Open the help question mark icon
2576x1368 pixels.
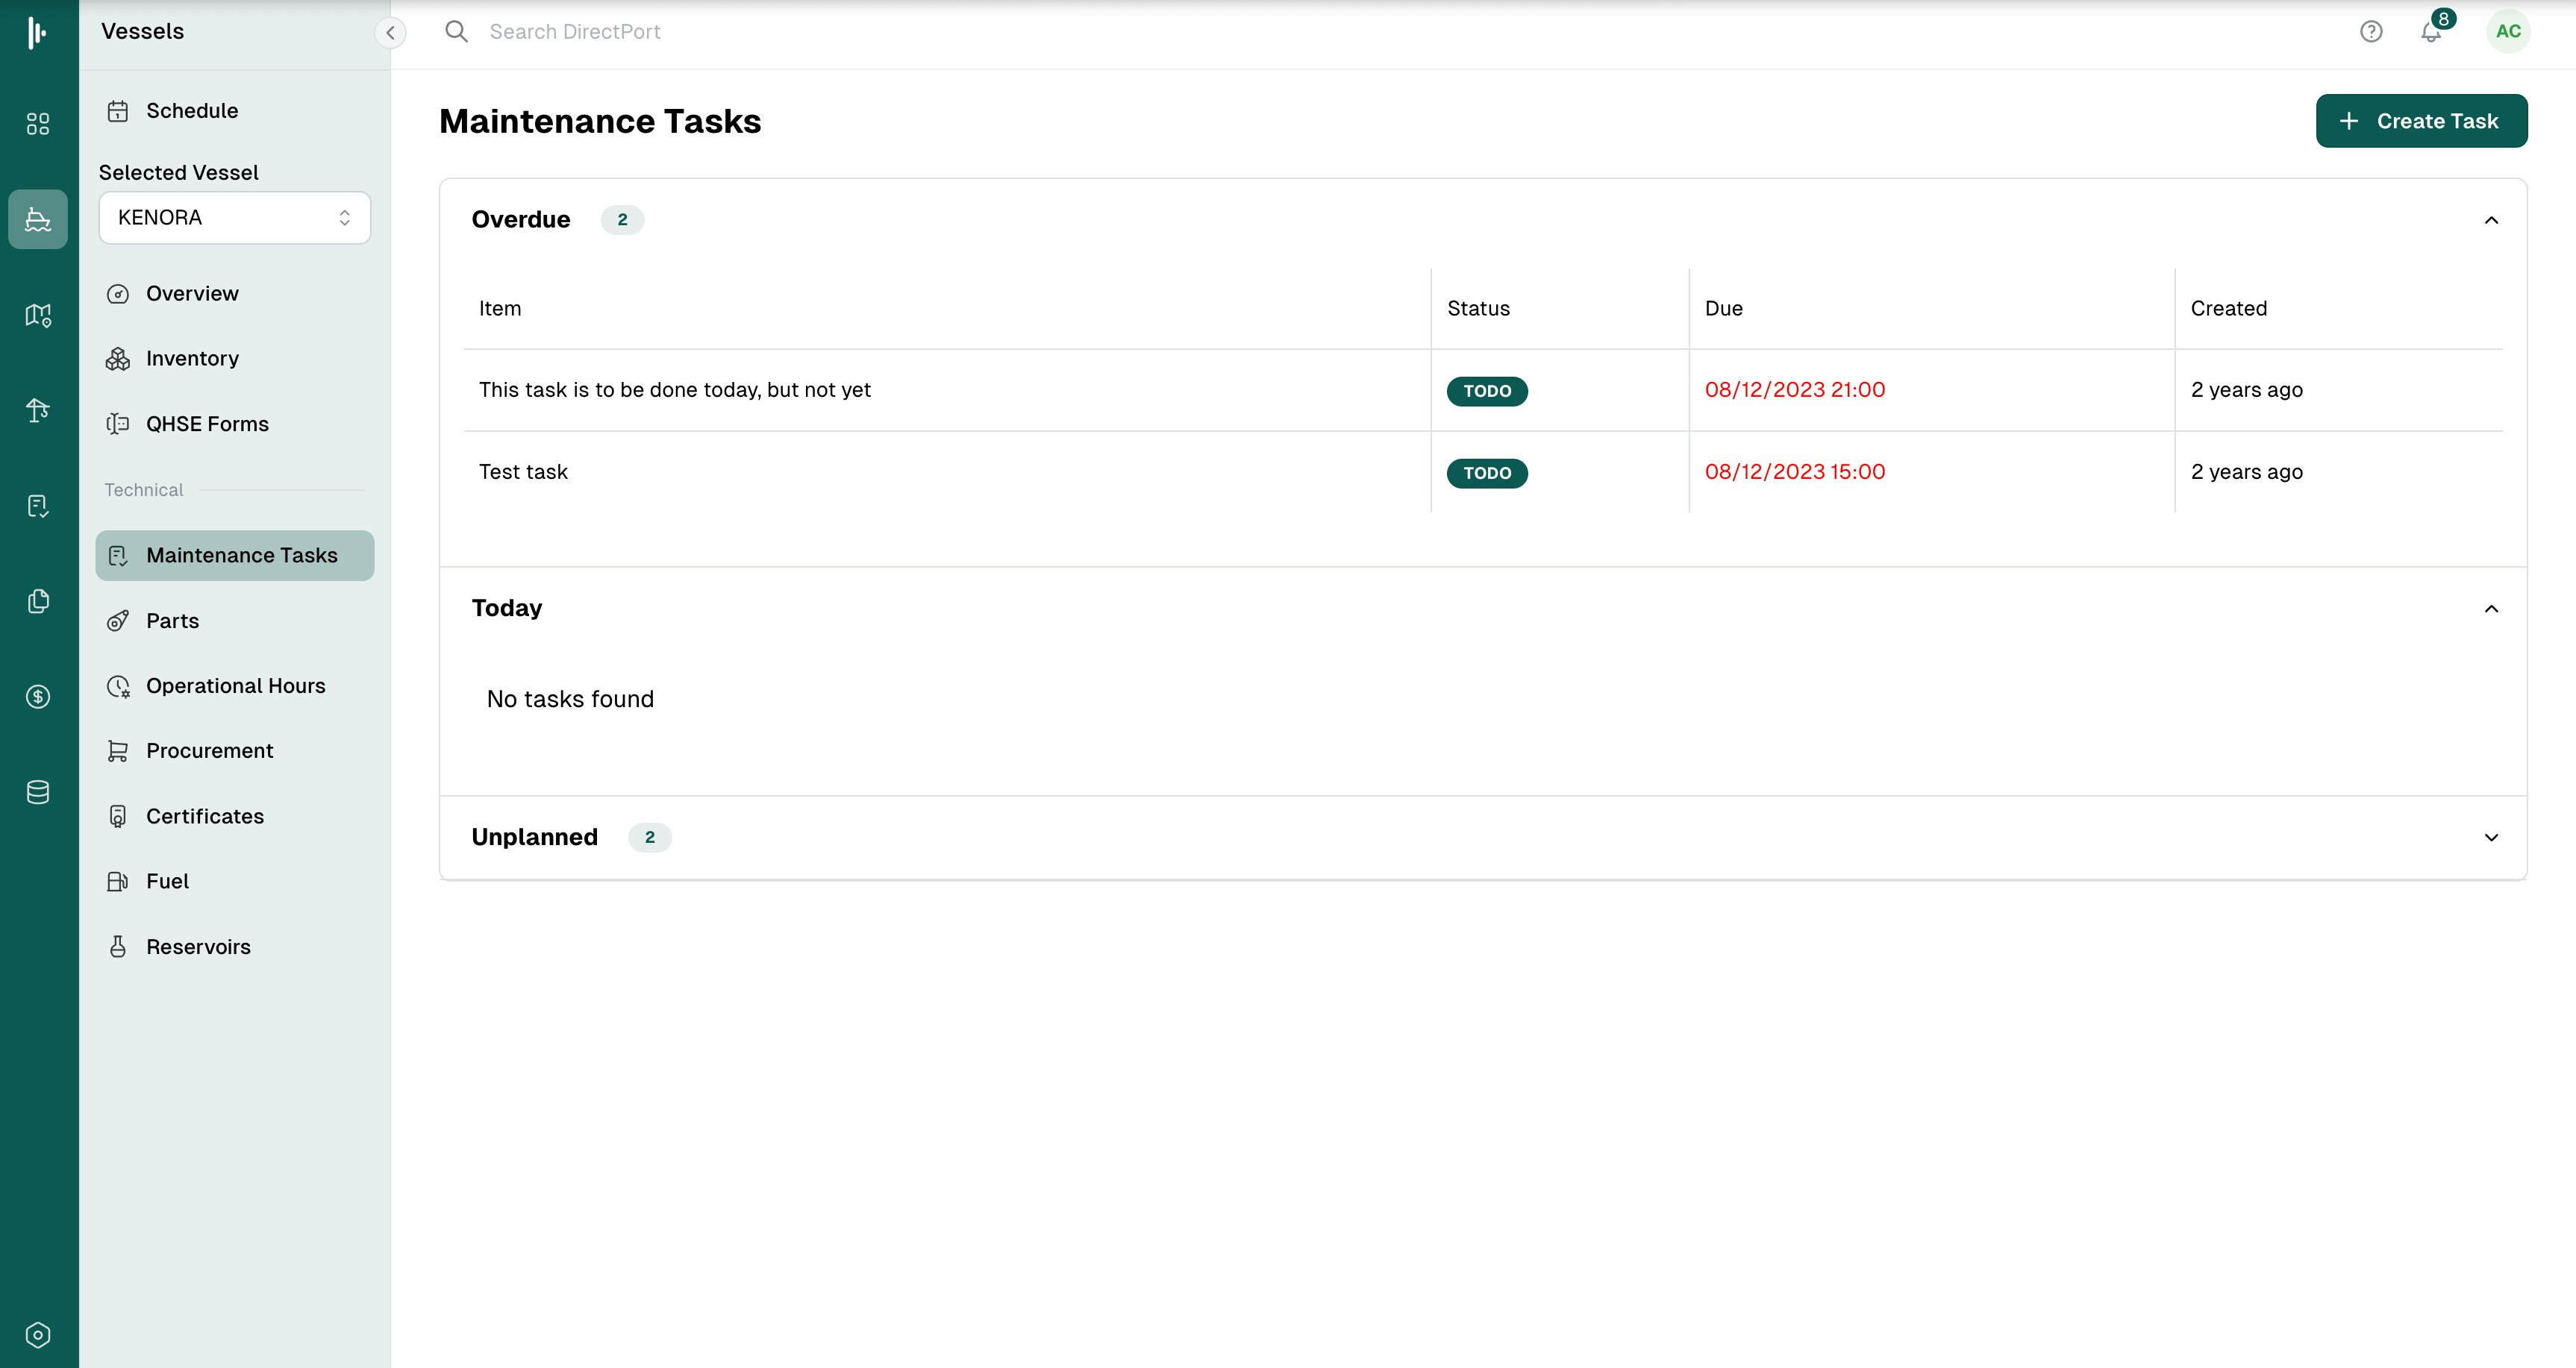pos(2370,32)
